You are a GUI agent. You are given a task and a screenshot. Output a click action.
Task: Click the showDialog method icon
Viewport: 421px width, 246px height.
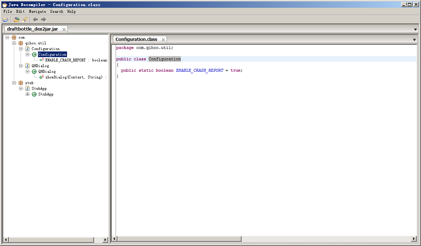pos(41,77)
